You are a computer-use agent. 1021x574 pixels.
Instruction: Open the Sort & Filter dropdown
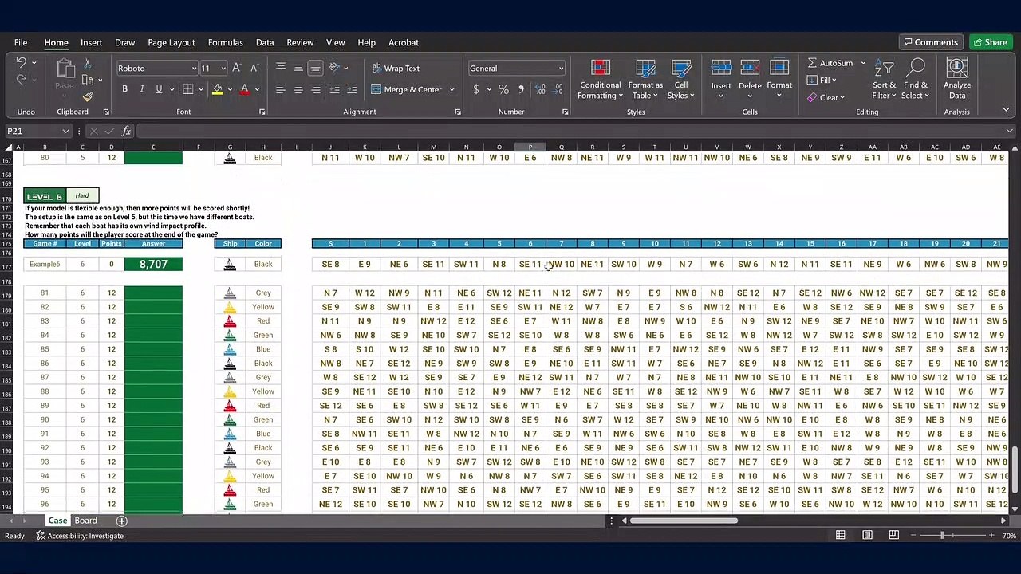tap(884, 79)
